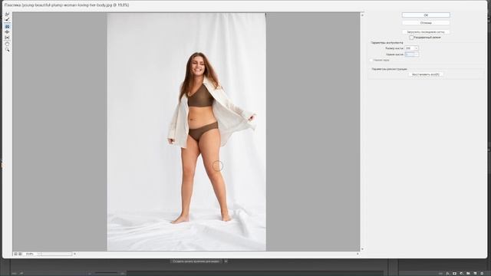The image size is (491, 276).
Task: Click the zoom in plus button below preview
Action: coord(20,254)
